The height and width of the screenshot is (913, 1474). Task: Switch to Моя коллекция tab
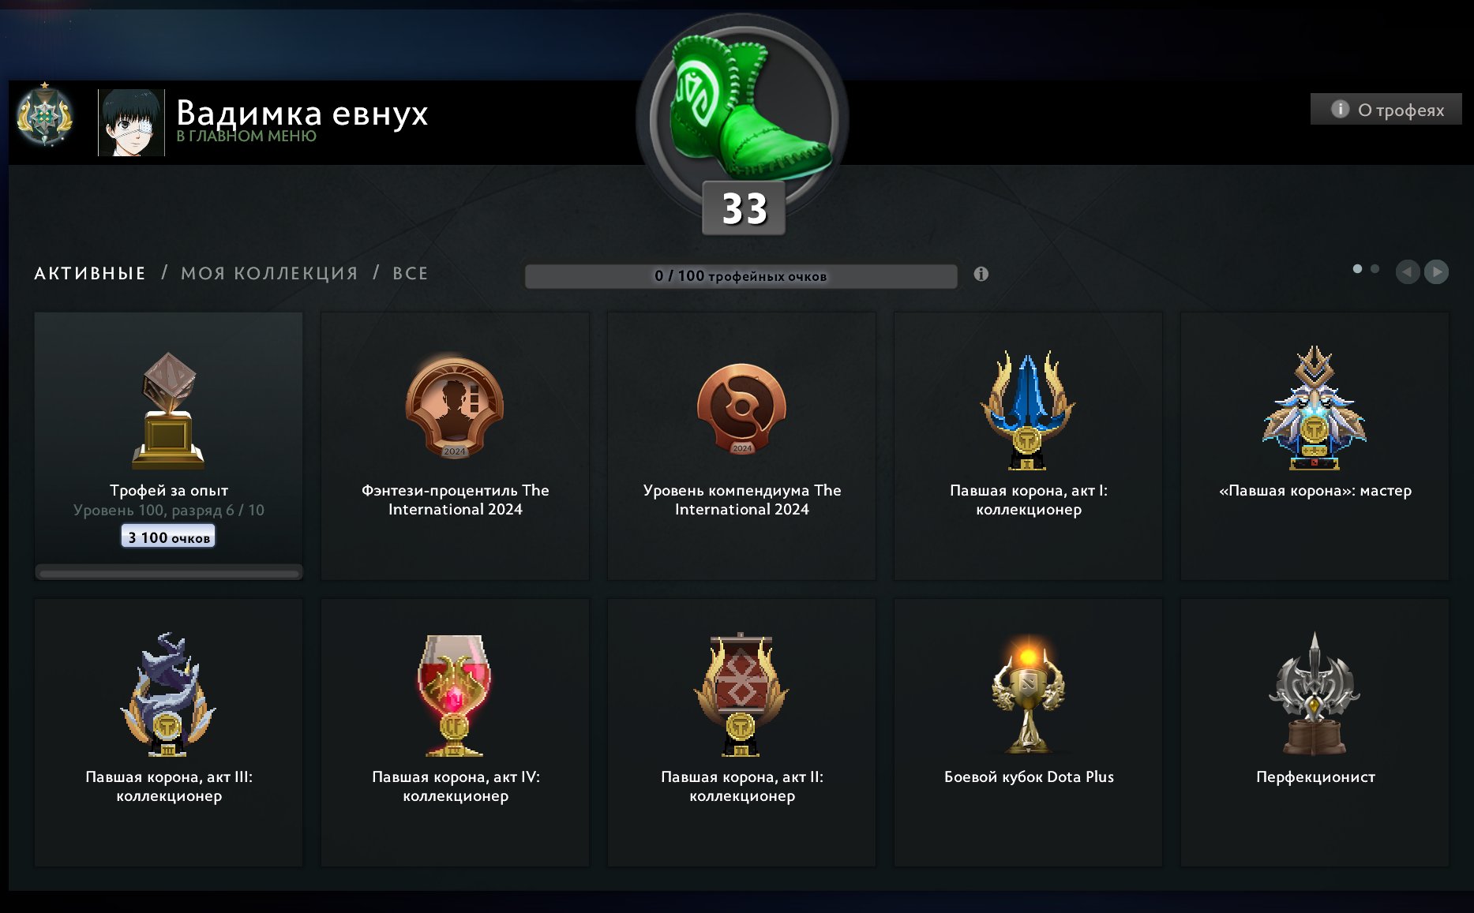(269, 273)
